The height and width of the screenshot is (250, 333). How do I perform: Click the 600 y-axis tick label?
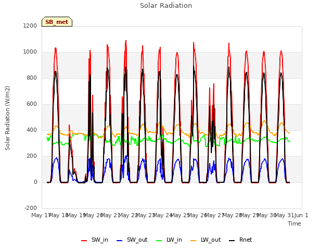[x=32, y=104]
